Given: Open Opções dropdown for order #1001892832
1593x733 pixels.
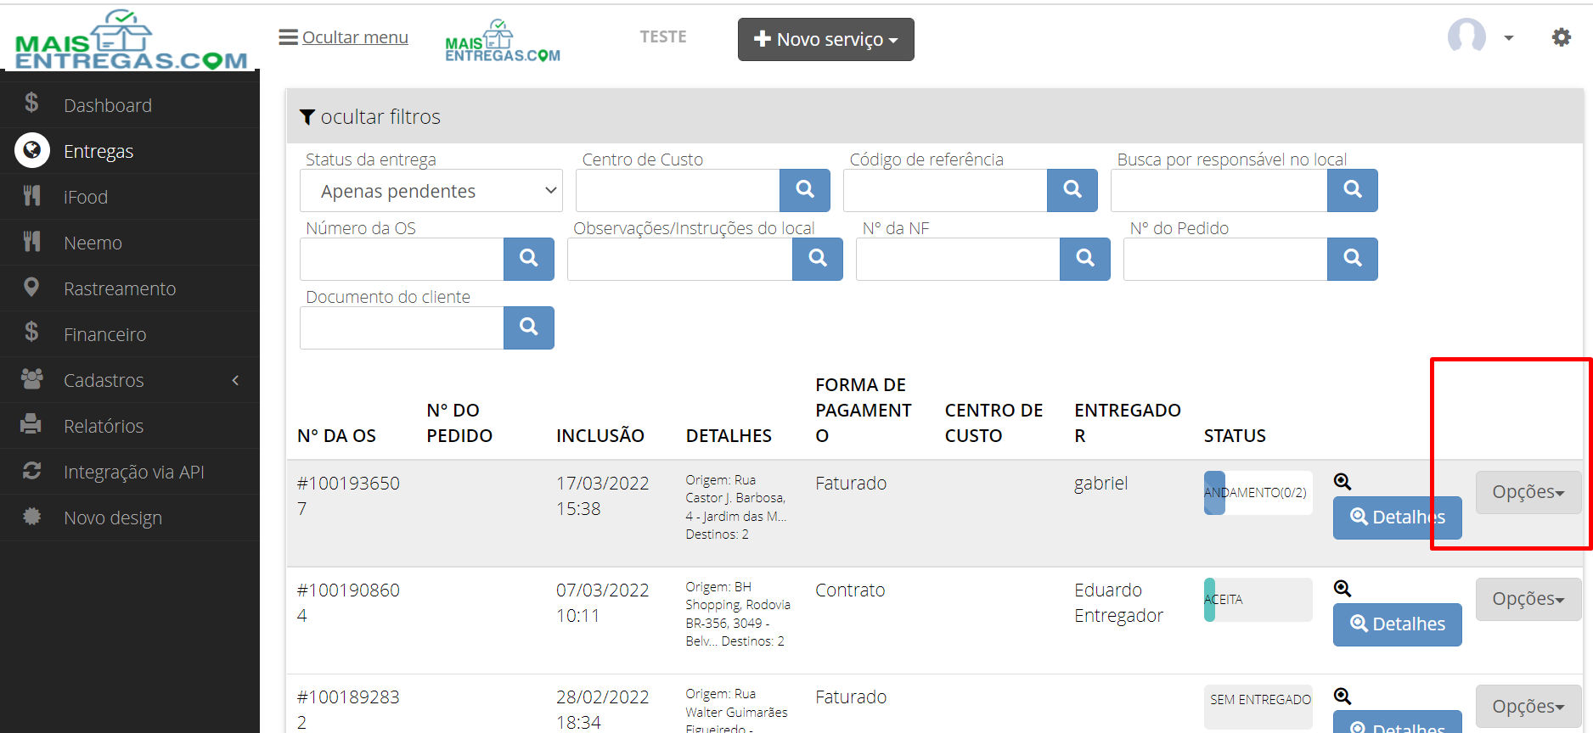Looking at the screenshot, I should (x=1528, y=706).
